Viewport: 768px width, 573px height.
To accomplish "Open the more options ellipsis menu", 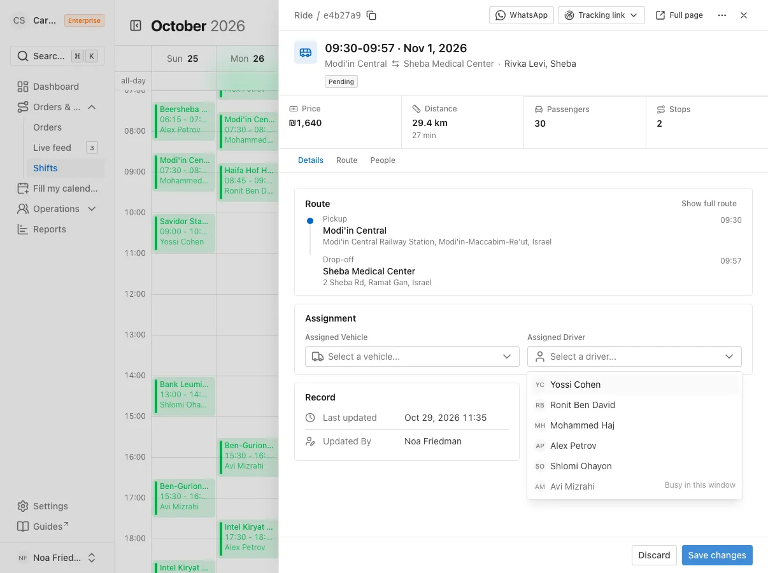I will 722,15.
